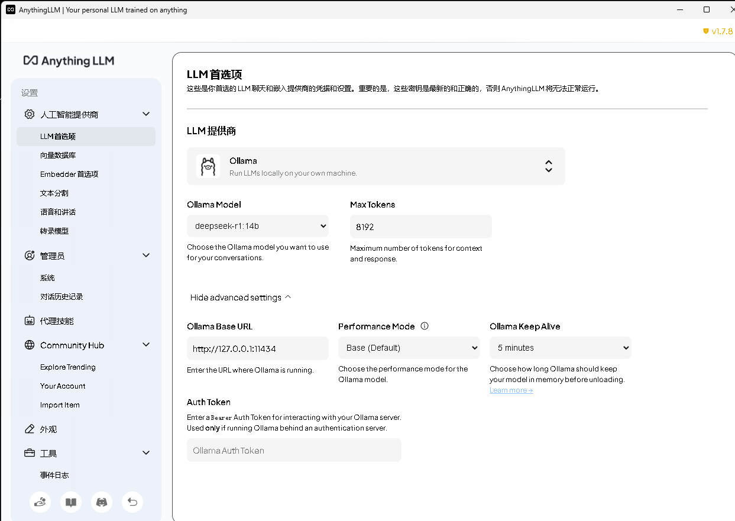The width and height of the screenshot is (735, 521).
Task: Open the Discord icon at sidebar bottom
Action: (102, 502)
